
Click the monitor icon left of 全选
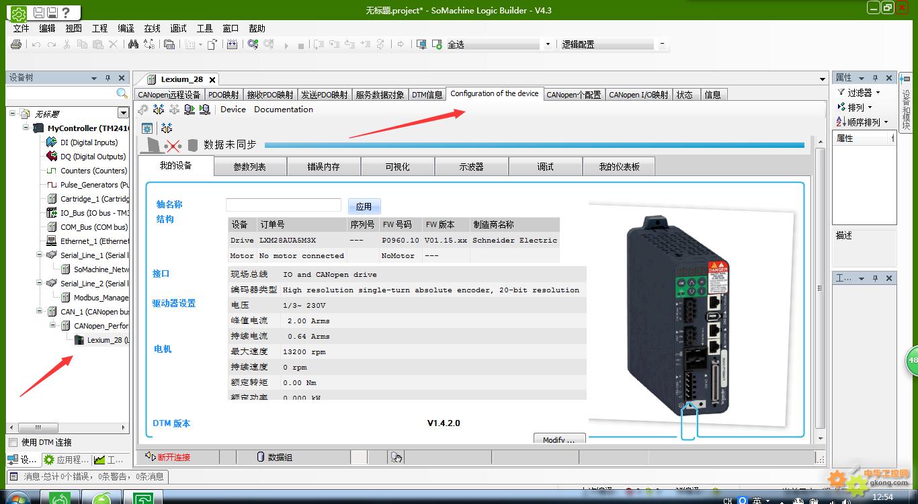tap(421, 44)
